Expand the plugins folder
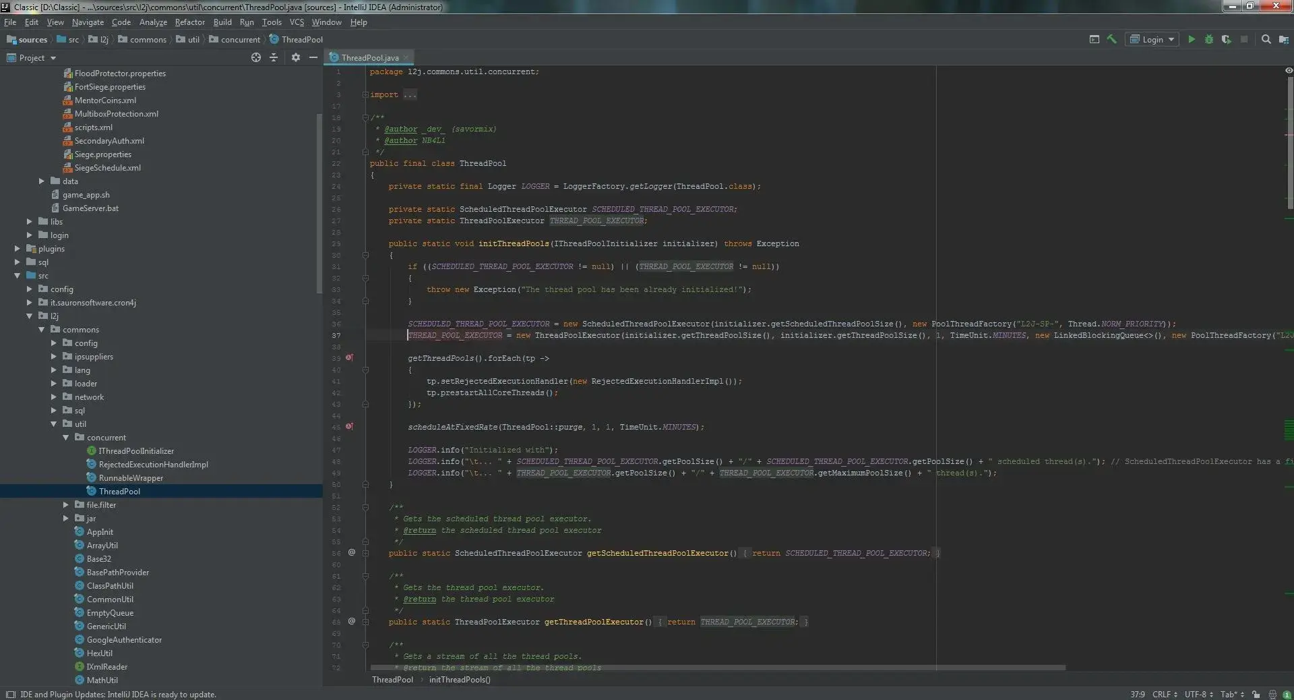The image size is (1294, 700). [x=17, y=248]
